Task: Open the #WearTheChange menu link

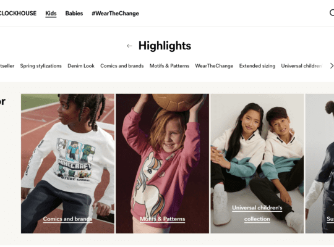Action: click(x=115, y=13)
